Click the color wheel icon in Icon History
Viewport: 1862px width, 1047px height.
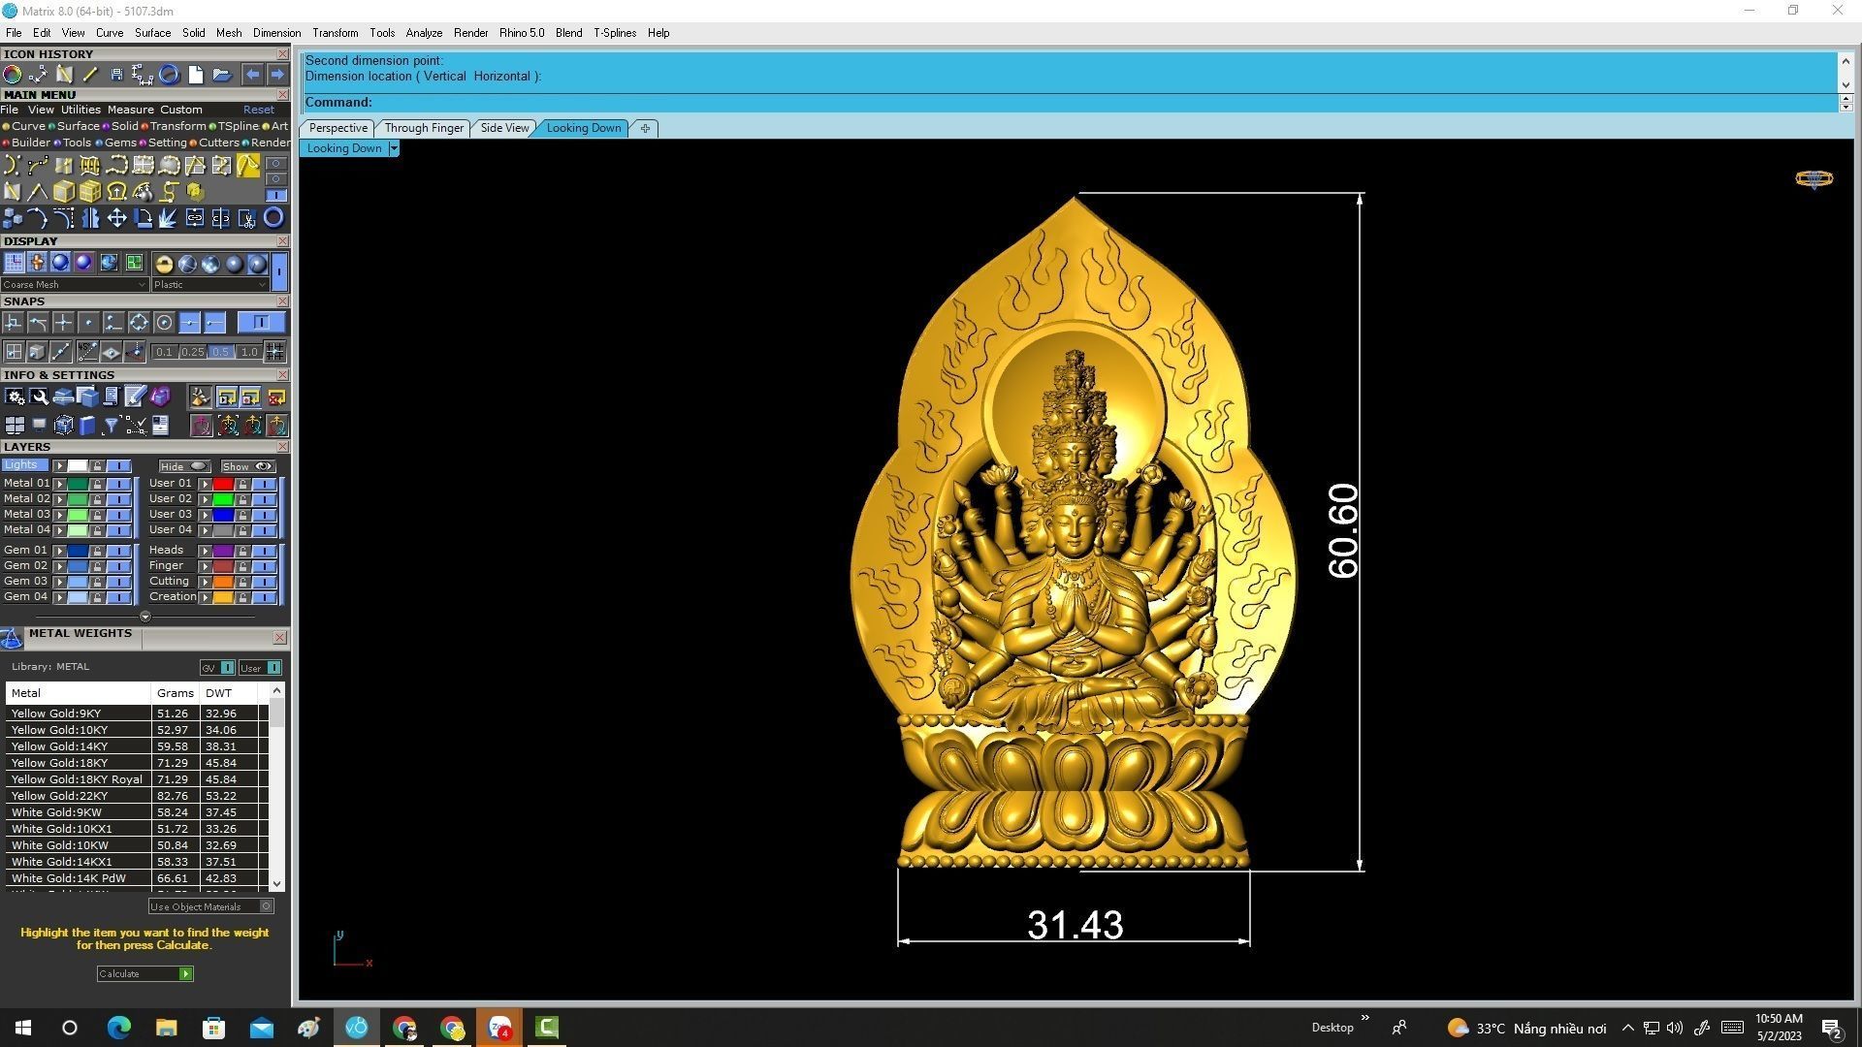pos(13,75)
